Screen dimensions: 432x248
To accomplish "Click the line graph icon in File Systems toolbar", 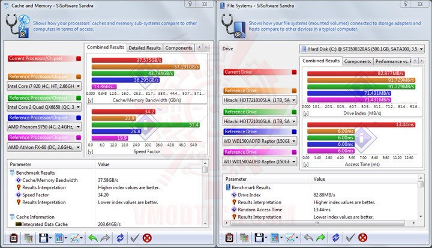I will [290, 238].
